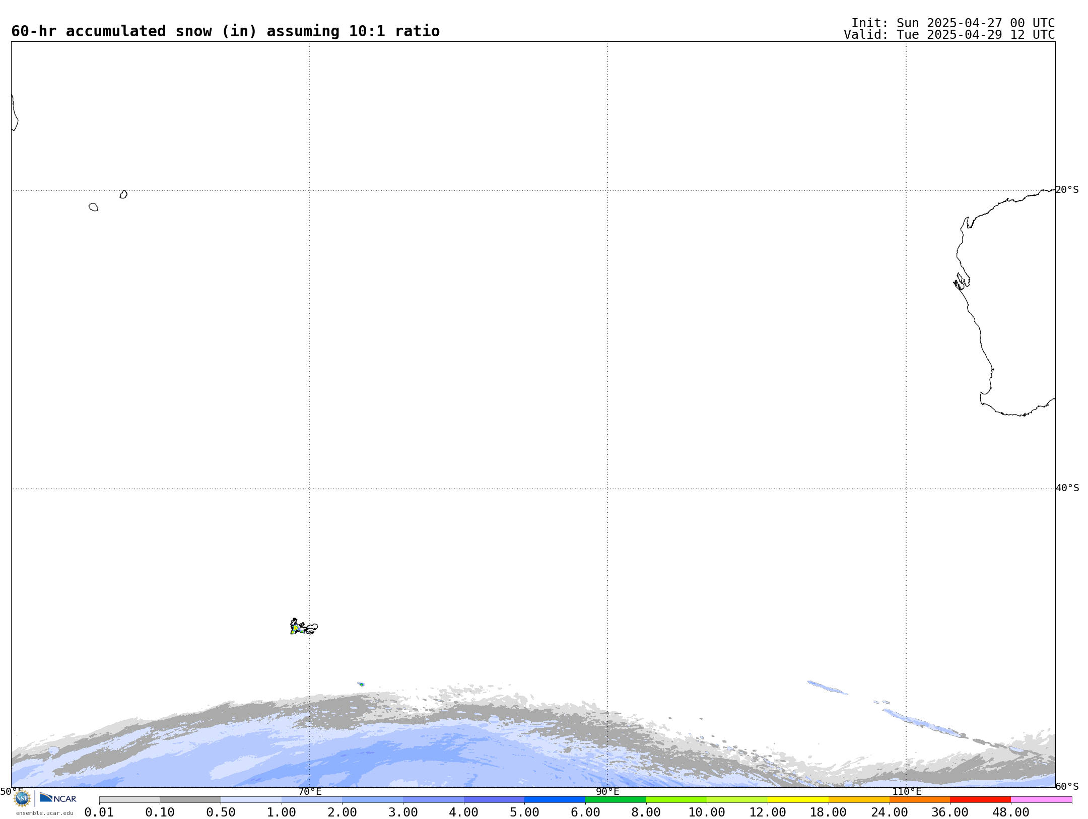Pick the dark gray 0.10–0.50 colorbar segment
Image resolution: width=1088 pixels, height=819 pixels.
coord(190,800)
